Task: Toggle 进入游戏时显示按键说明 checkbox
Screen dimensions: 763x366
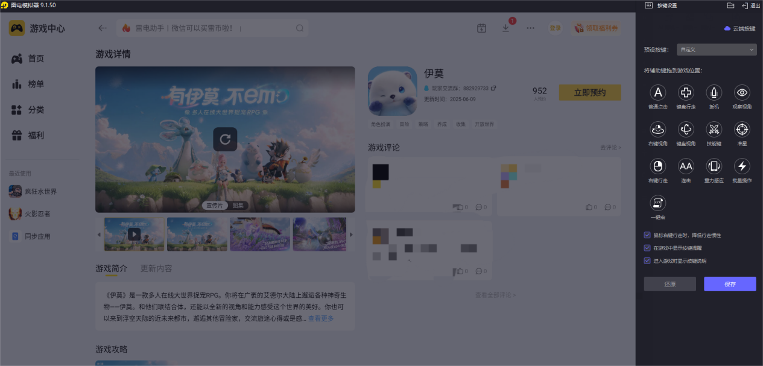Action: click(x=646, y=260)
